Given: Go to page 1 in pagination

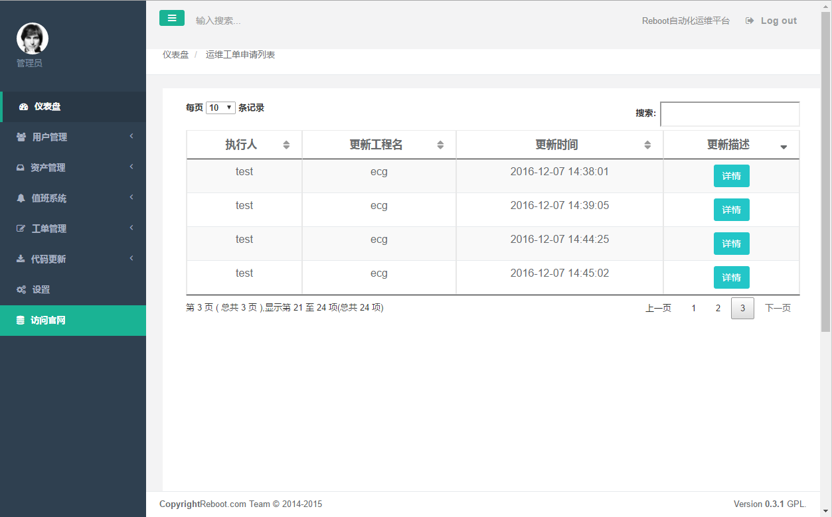Looking at the screenshot, I should (693, 308).
